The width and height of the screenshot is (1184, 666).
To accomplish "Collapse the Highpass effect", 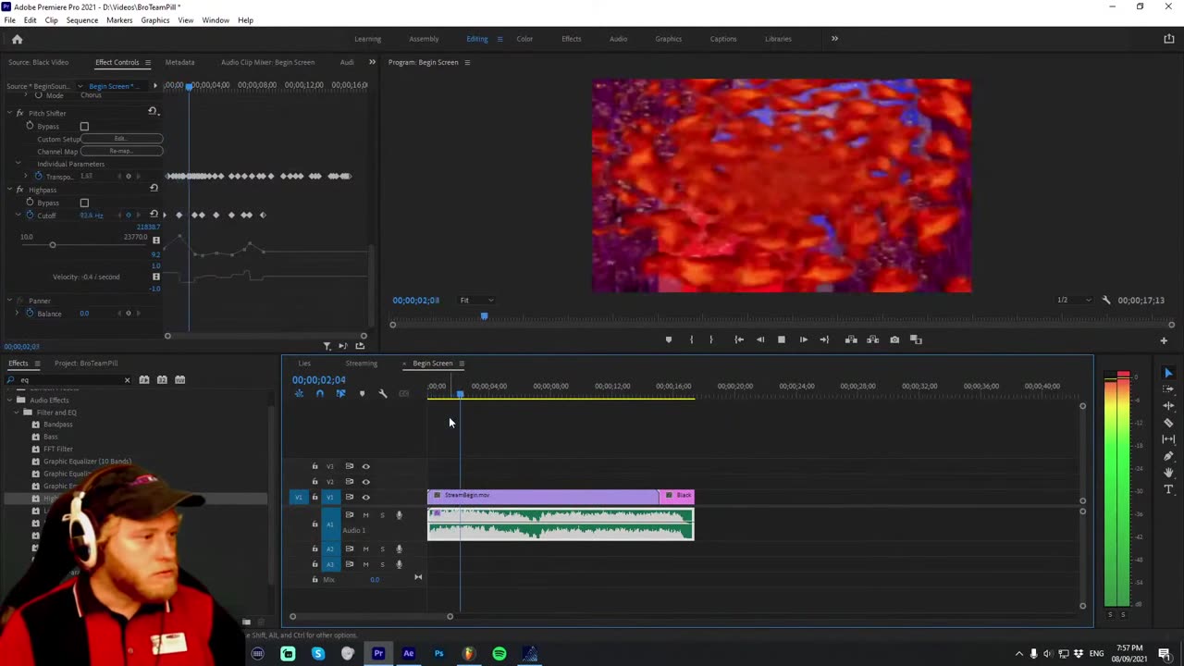I will point(8,190).
